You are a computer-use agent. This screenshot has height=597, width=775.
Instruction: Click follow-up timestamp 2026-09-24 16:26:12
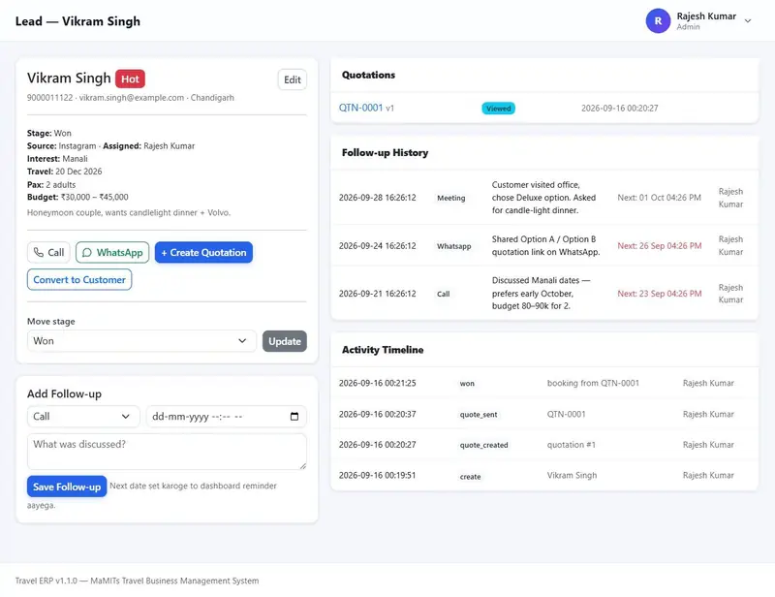(377, 246)
